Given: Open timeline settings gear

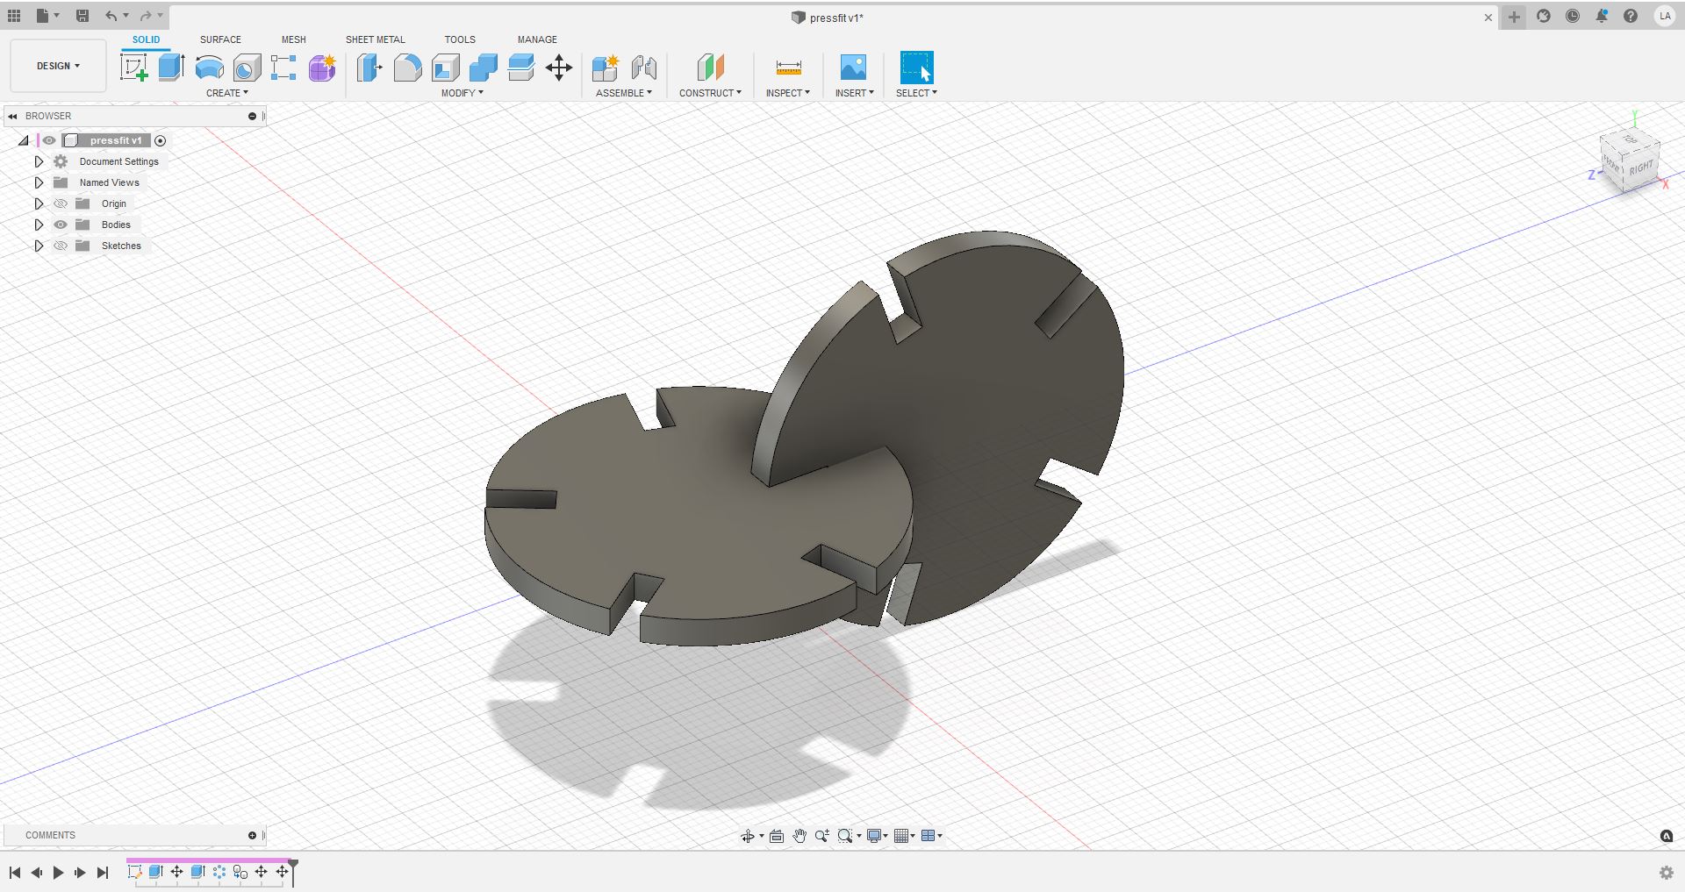Looking at the screenshot, I should coord(1667,873).
